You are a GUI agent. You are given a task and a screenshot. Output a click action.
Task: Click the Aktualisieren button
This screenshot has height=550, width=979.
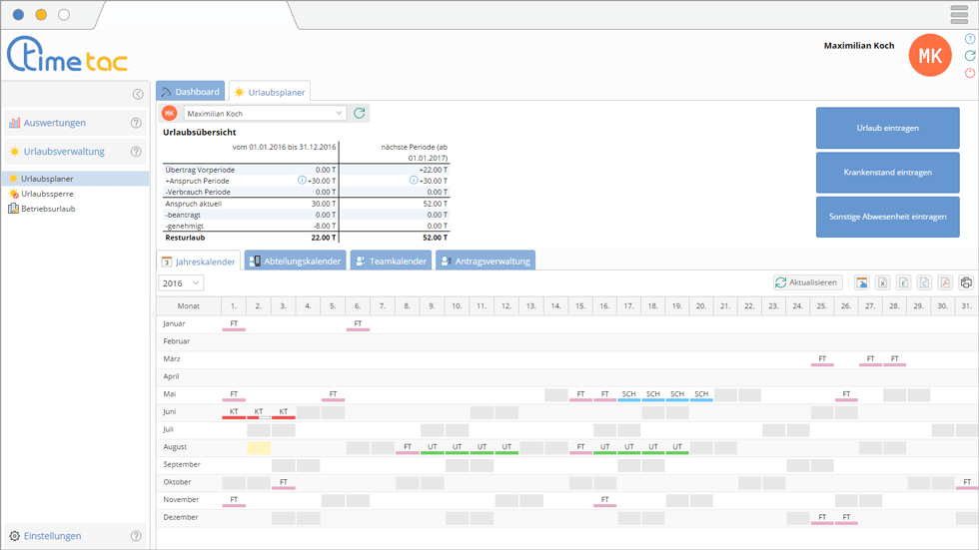tap(807, 282)
